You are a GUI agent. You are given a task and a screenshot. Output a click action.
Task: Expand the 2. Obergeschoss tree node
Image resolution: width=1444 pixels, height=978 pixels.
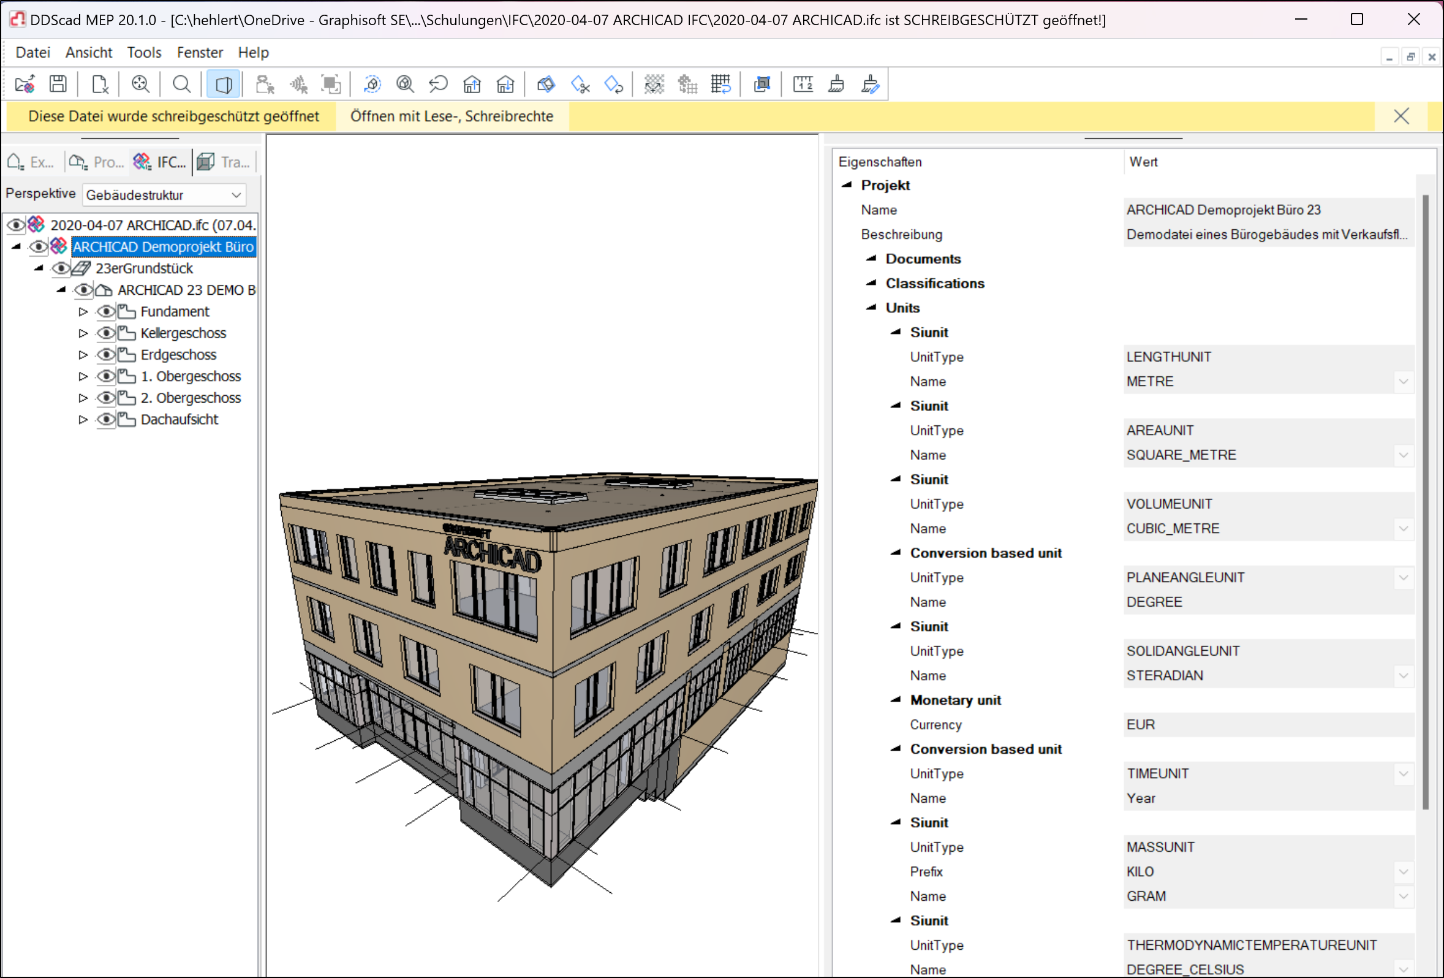(x=83, y=398)
